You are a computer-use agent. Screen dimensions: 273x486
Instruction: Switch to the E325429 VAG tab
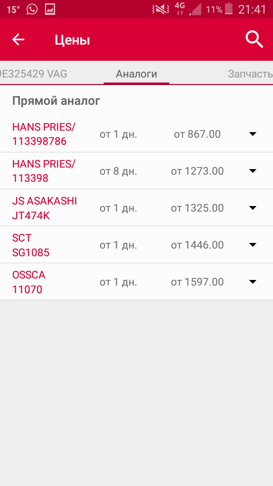[33, 74]
